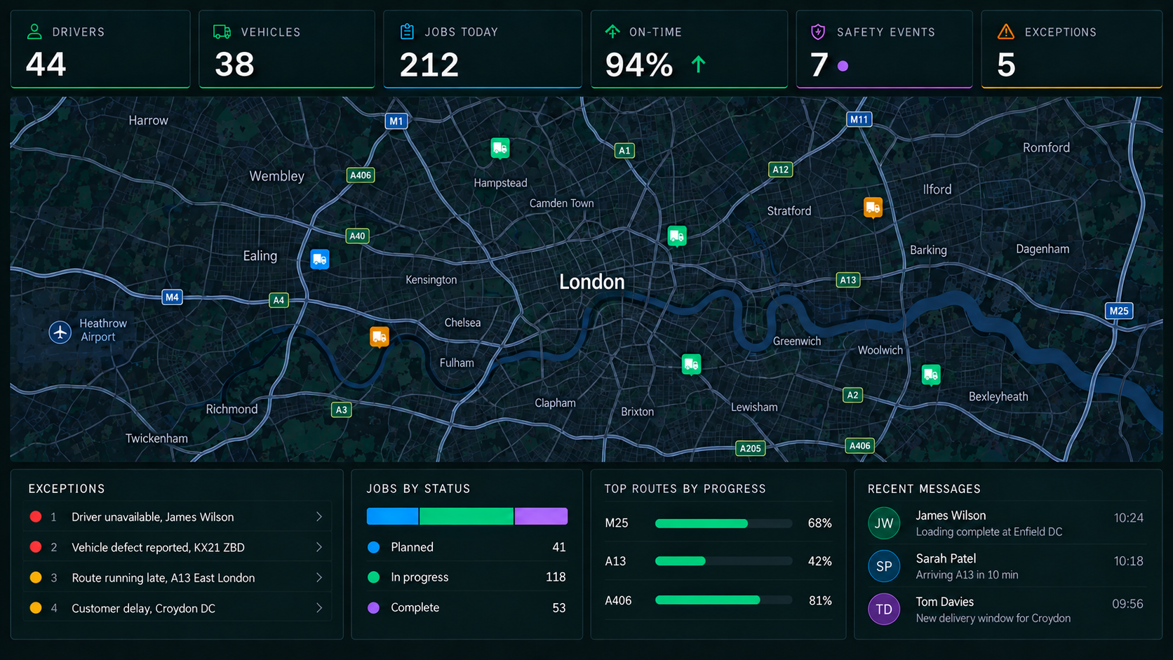Expand the Vehicle defect reported KX21 ZBD row

point(176,547)
